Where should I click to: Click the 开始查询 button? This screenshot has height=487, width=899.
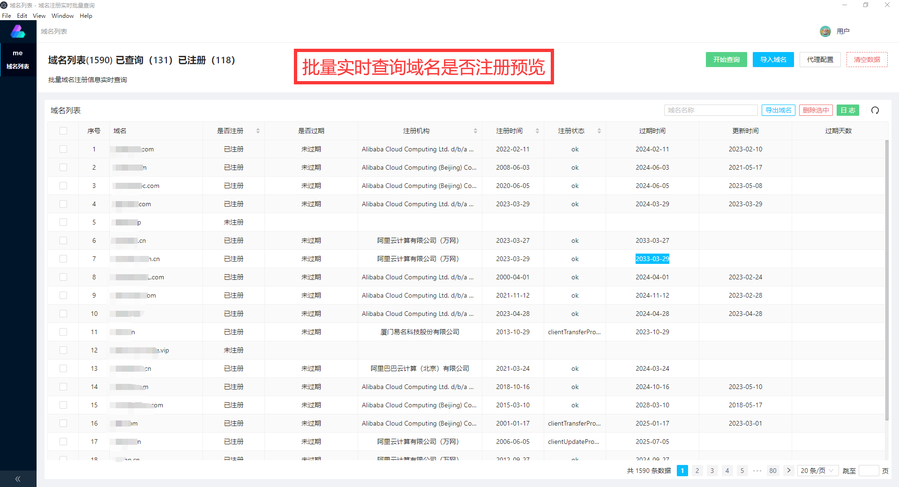pyautogui.click(x=726, y=60)
